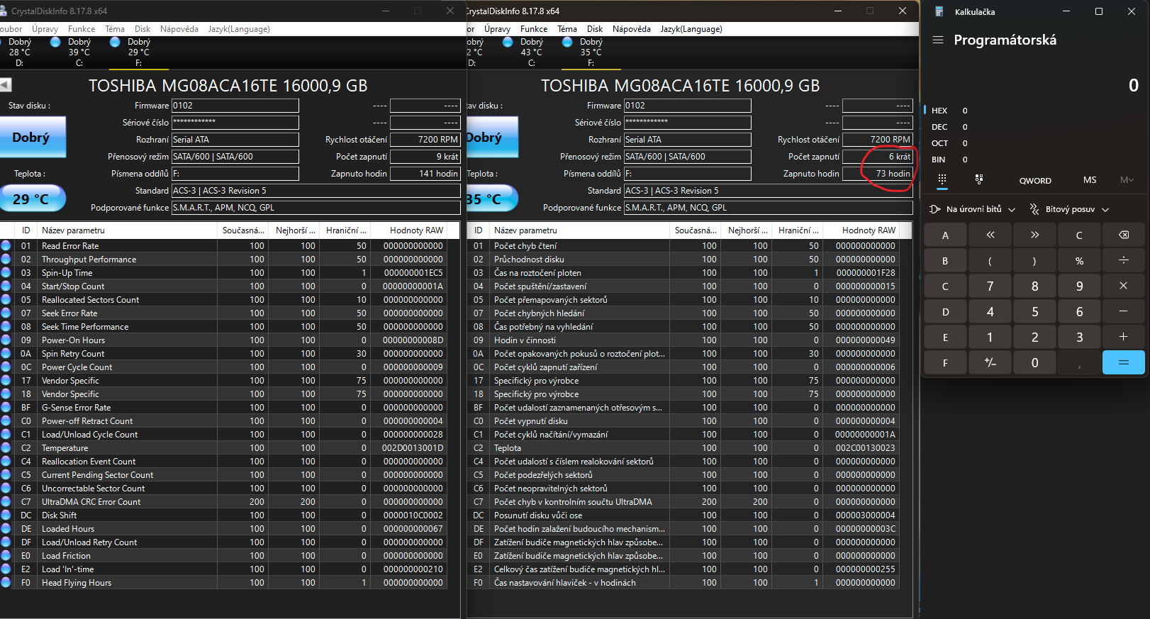
Task: Expand the 'Bitový posuv' dropdown
Action: (x=1069, y=209)
